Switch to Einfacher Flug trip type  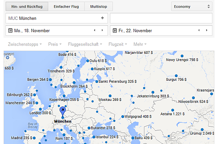66,6
